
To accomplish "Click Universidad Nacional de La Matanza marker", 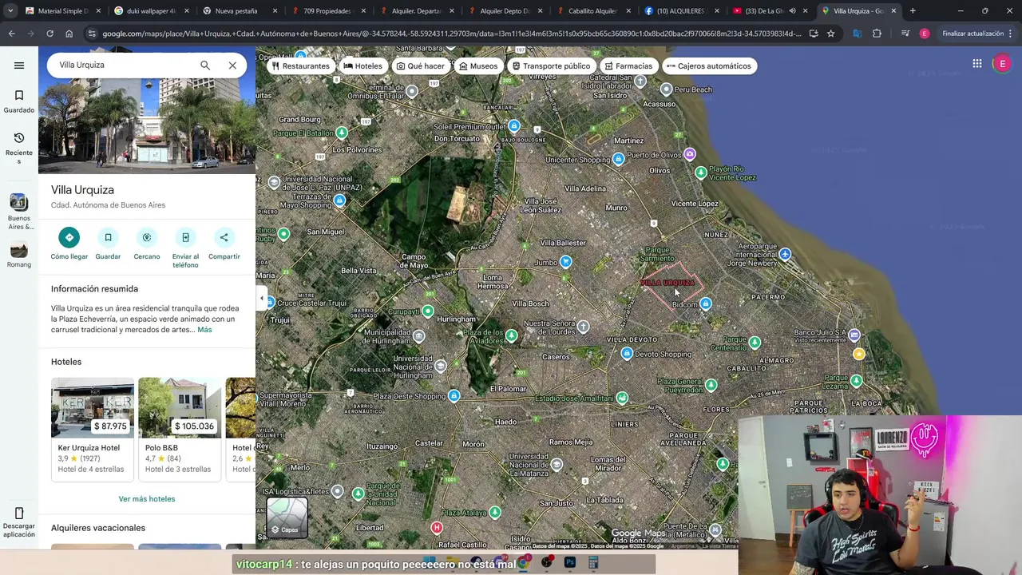I will click(x=557, y=465).
